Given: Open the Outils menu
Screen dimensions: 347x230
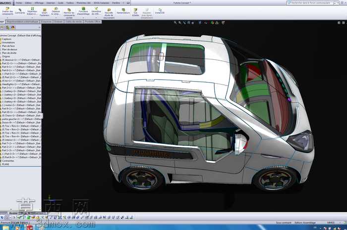Looking at the screenshot, I should pyautogui.click(x=60, y=3).
